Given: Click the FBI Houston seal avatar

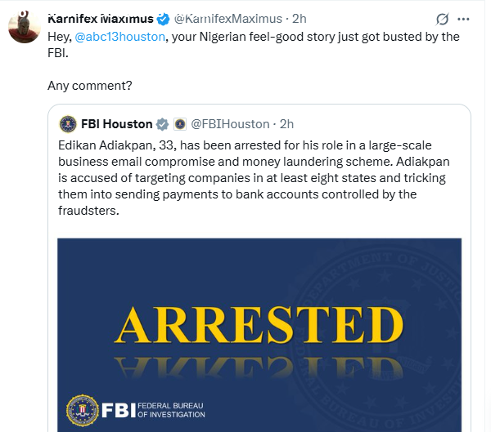Looking at the screenshot, I should (x=68, y=124).
